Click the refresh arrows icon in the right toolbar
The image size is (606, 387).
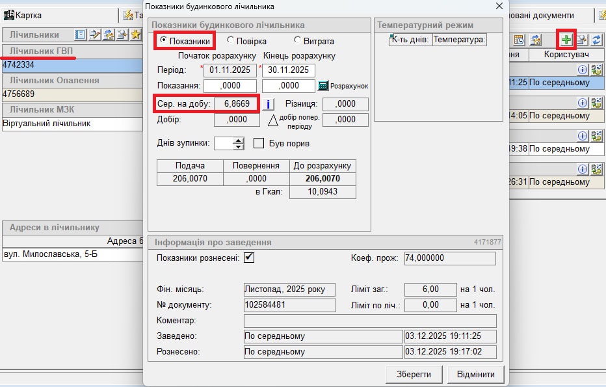596,40
